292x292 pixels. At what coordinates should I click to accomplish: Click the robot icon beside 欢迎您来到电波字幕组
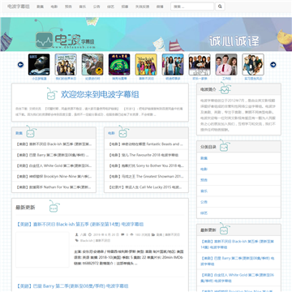point(52,94)
